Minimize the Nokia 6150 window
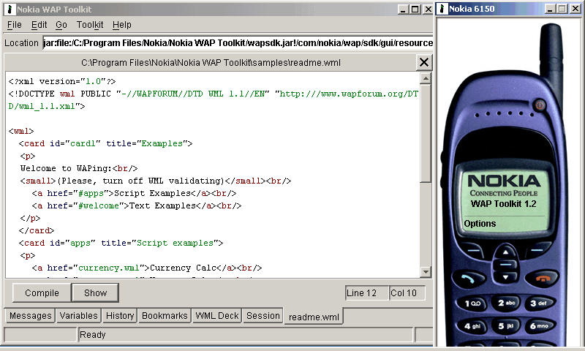The image size is (585, 351). (549, 9)
